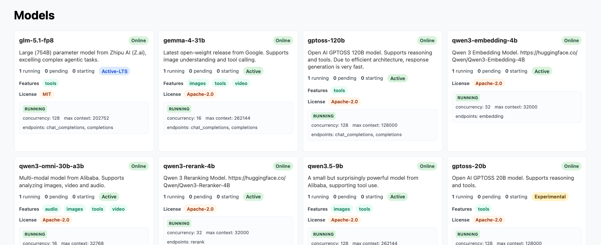601x245 pixels.
Task: Click Apache-2.0 license on gptoss-20b
Action: pos(489,220)
